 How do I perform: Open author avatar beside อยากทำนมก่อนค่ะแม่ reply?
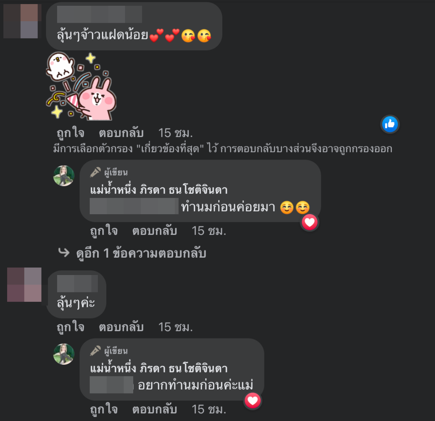click(x=64, y=354)
